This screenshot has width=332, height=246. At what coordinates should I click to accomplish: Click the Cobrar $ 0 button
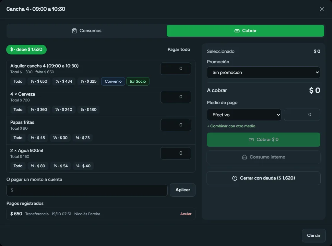pos(263,140)
